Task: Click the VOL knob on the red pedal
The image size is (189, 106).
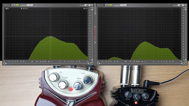Action: coord(54,77)
